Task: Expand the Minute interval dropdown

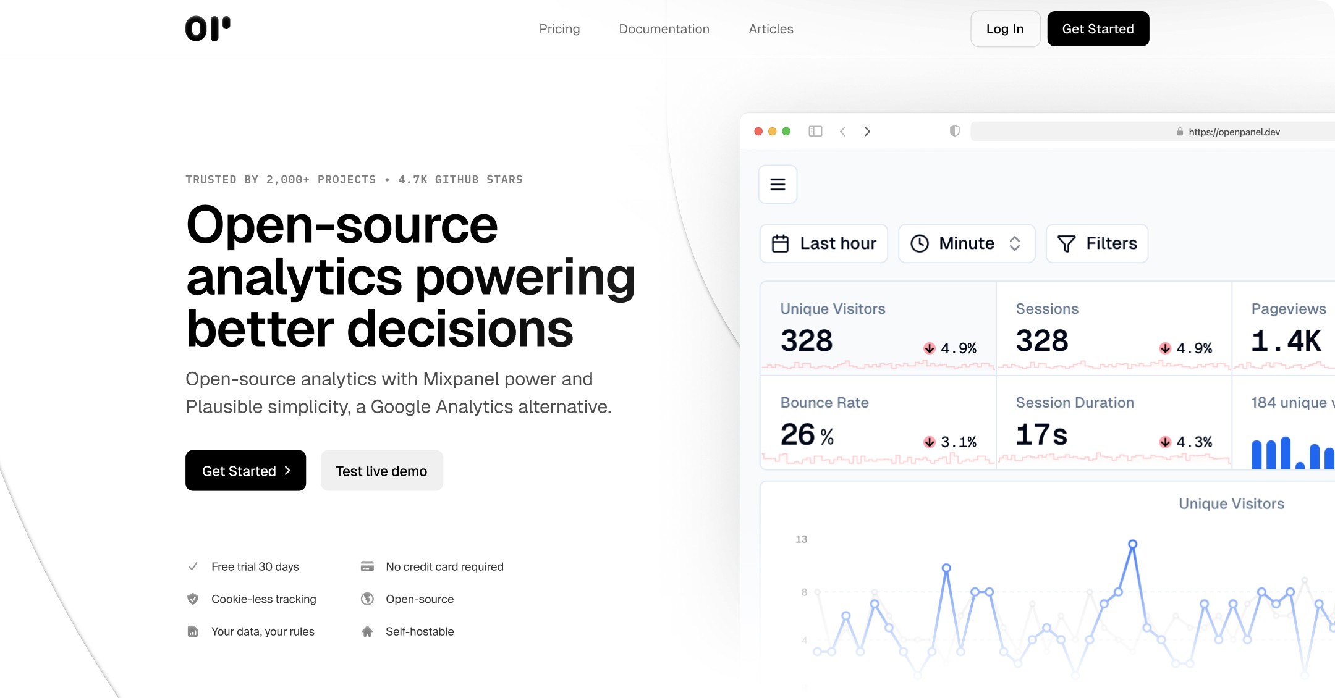Action: click(966, 243)
